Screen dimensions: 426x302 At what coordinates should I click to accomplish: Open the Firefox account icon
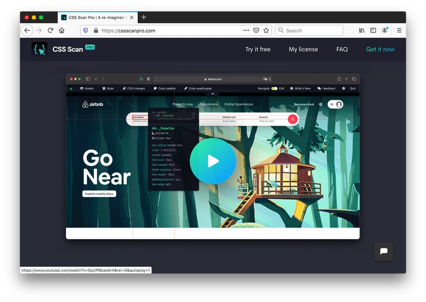click(x=384, y=30)
